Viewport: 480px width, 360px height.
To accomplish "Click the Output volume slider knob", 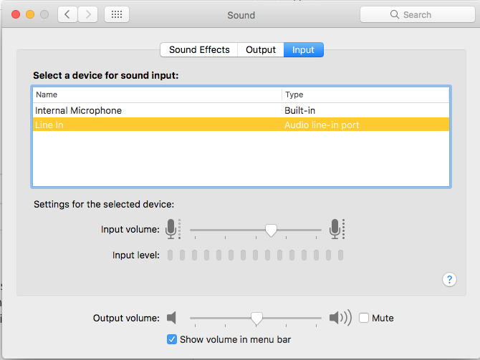I will [256, 318].
